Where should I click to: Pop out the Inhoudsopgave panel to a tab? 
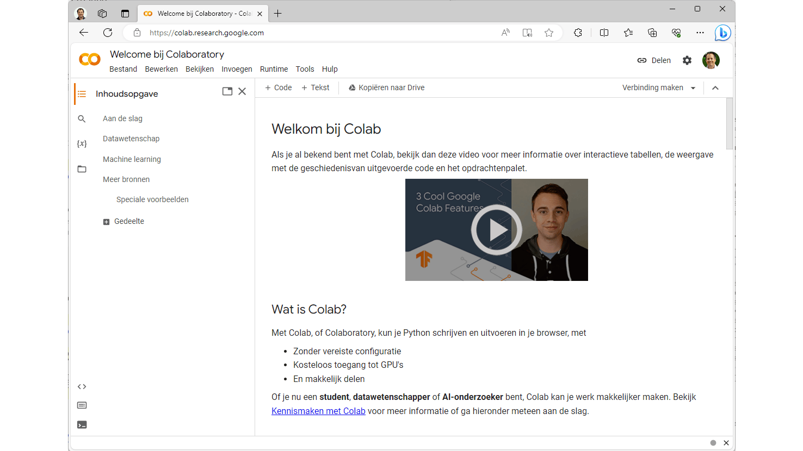click(227, 91)
